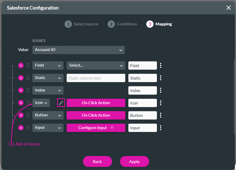Switch to the Conditions step
This screenshot has width=236, height=170.
pos(122,24)
